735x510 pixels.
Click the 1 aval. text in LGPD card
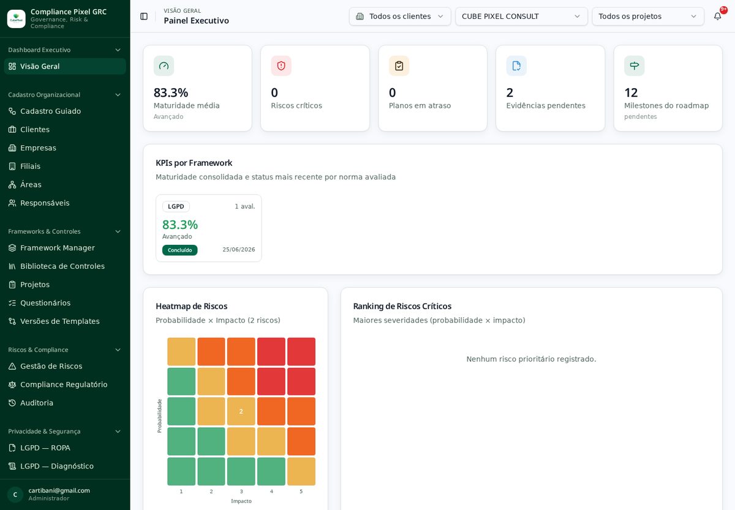point(245,206)
